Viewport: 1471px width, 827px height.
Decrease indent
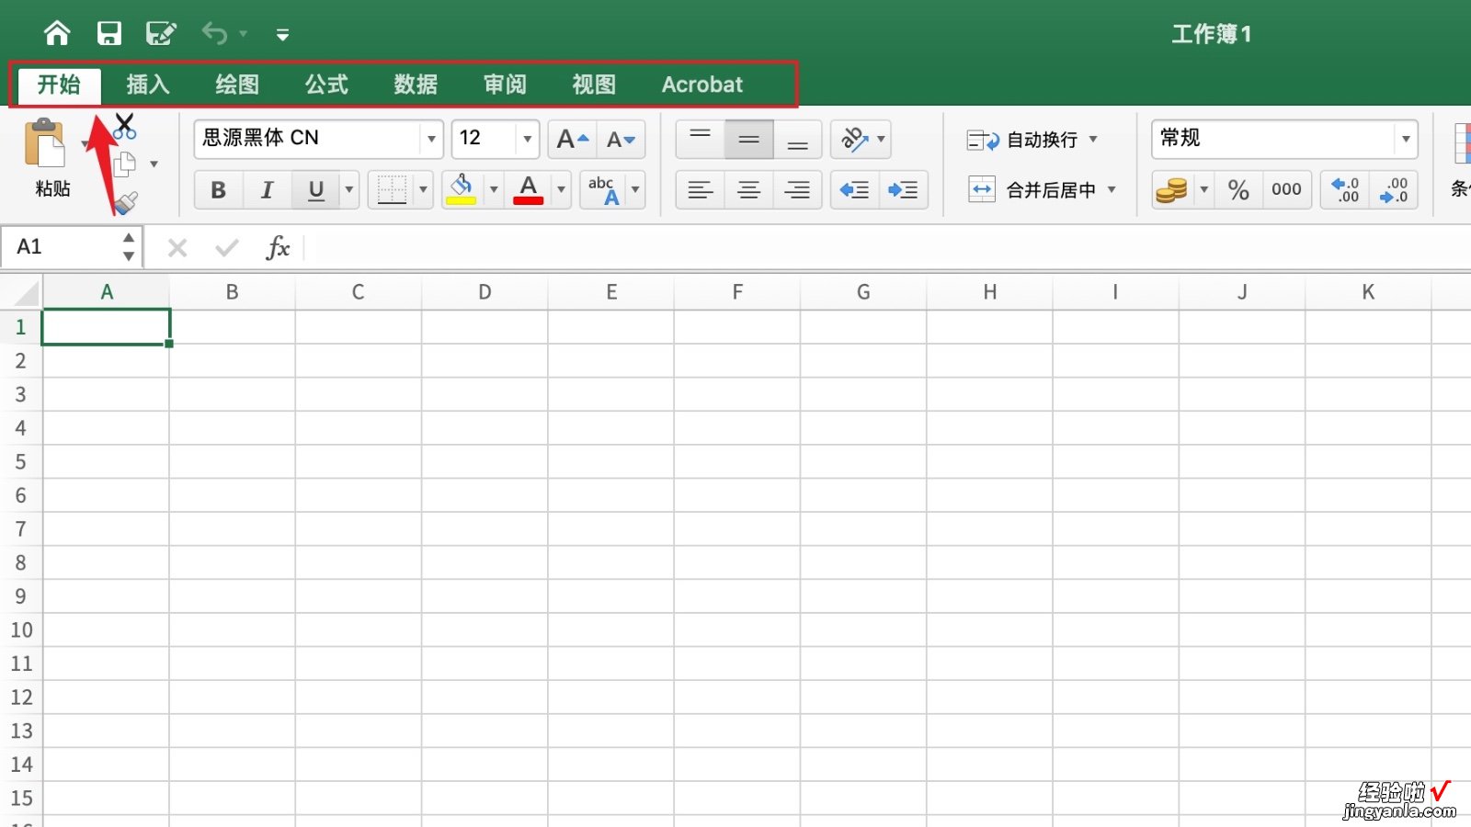pos(855,190)
